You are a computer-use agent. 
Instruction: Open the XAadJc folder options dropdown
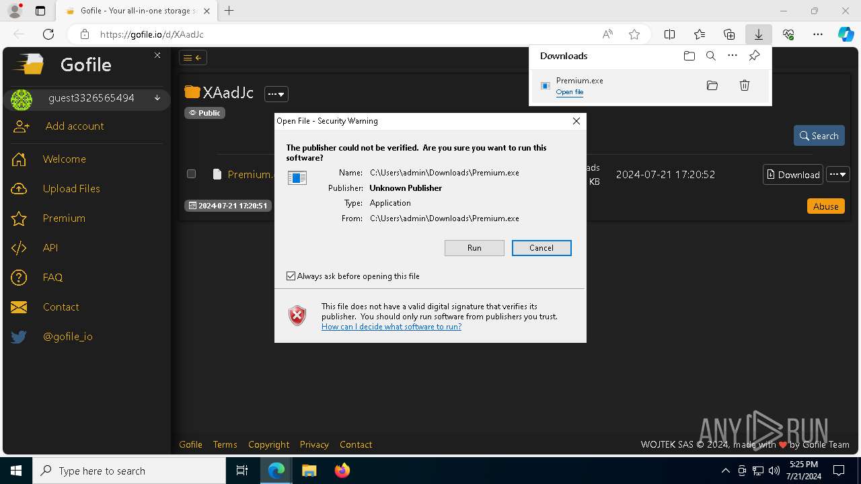click(276, 94)
